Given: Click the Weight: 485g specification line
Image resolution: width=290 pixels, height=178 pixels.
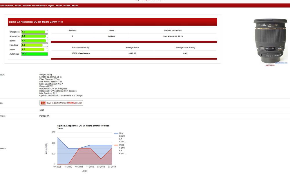Looking at the screenshot, I should (46, 75).
